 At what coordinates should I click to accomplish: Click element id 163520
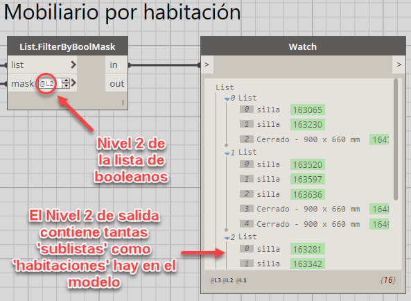pyautogui.click(x=308, y=164)
